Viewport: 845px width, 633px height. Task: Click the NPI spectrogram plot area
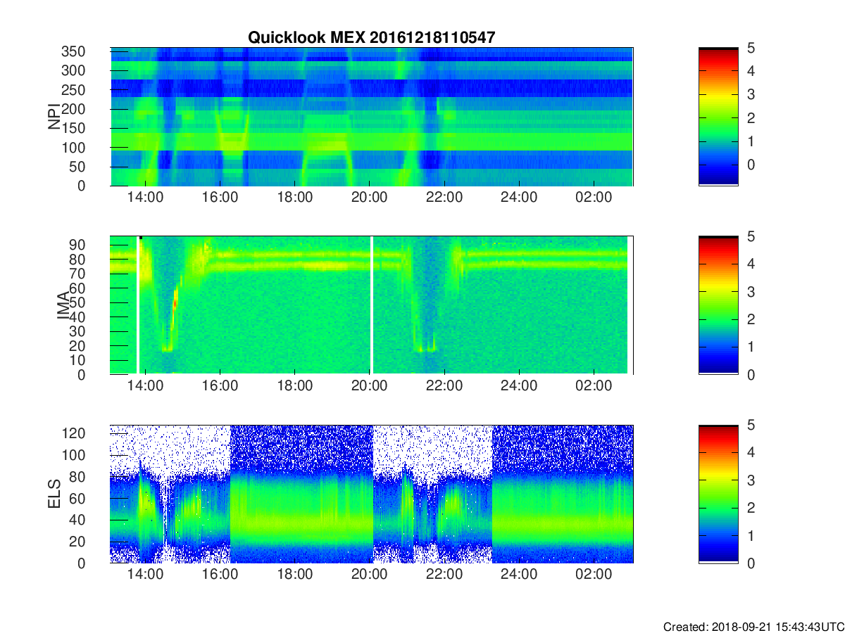click(x=372, y=117)
